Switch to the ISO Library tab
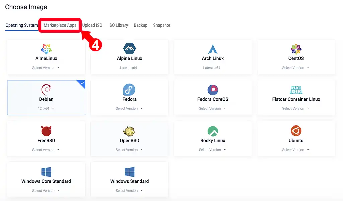 coord(118,25)
